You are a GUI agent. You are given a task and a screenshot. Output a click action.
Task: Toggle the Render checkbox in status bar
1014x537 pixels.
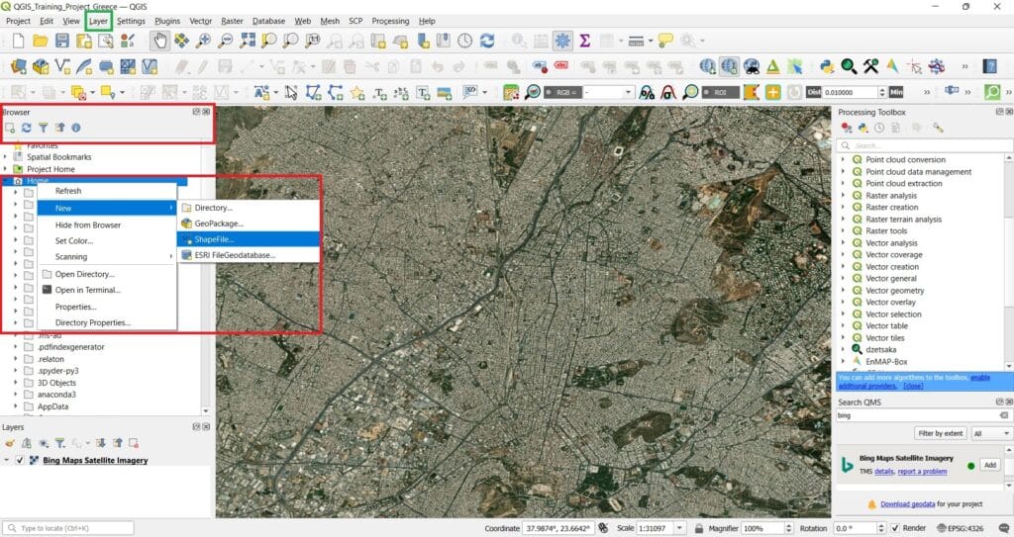[895, 528]
